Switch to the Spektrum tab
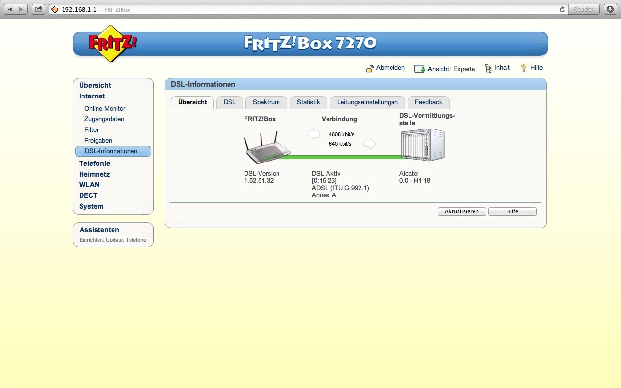The height and width of the screenshot is (388, 621). click(x=266, y=102)
